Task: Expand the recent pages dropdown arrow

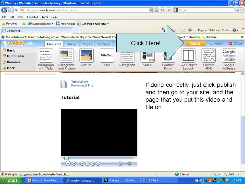Action: click(x=16, y=10)
